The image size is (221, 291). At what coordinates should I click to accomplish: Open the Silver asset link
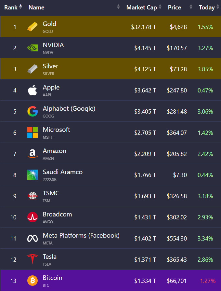point(50,66)
